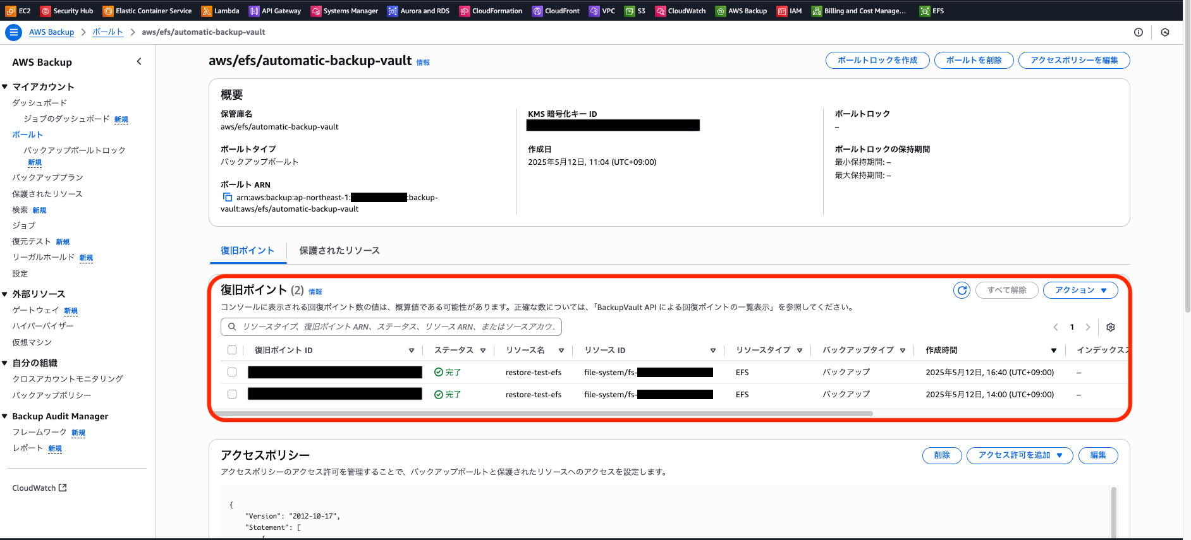Image resolution: width=1191 pixels, height=540 pixels.
Task: Refresh the recovery points list
Action: tap(962, 290)
